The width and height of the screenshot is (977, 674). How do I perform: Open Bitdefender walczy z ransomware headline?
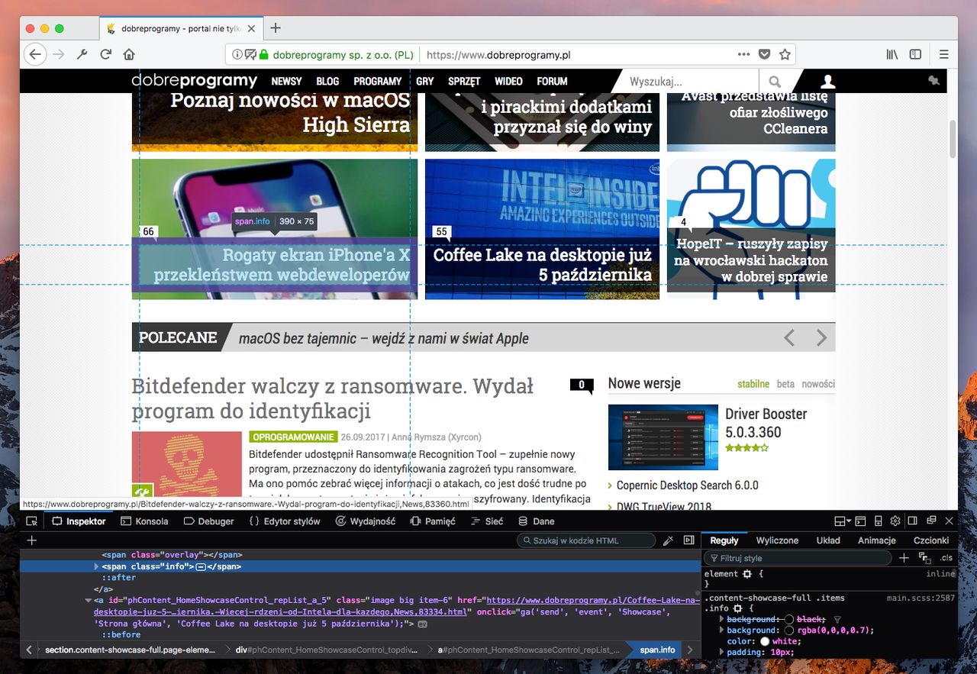coord(333,398)
